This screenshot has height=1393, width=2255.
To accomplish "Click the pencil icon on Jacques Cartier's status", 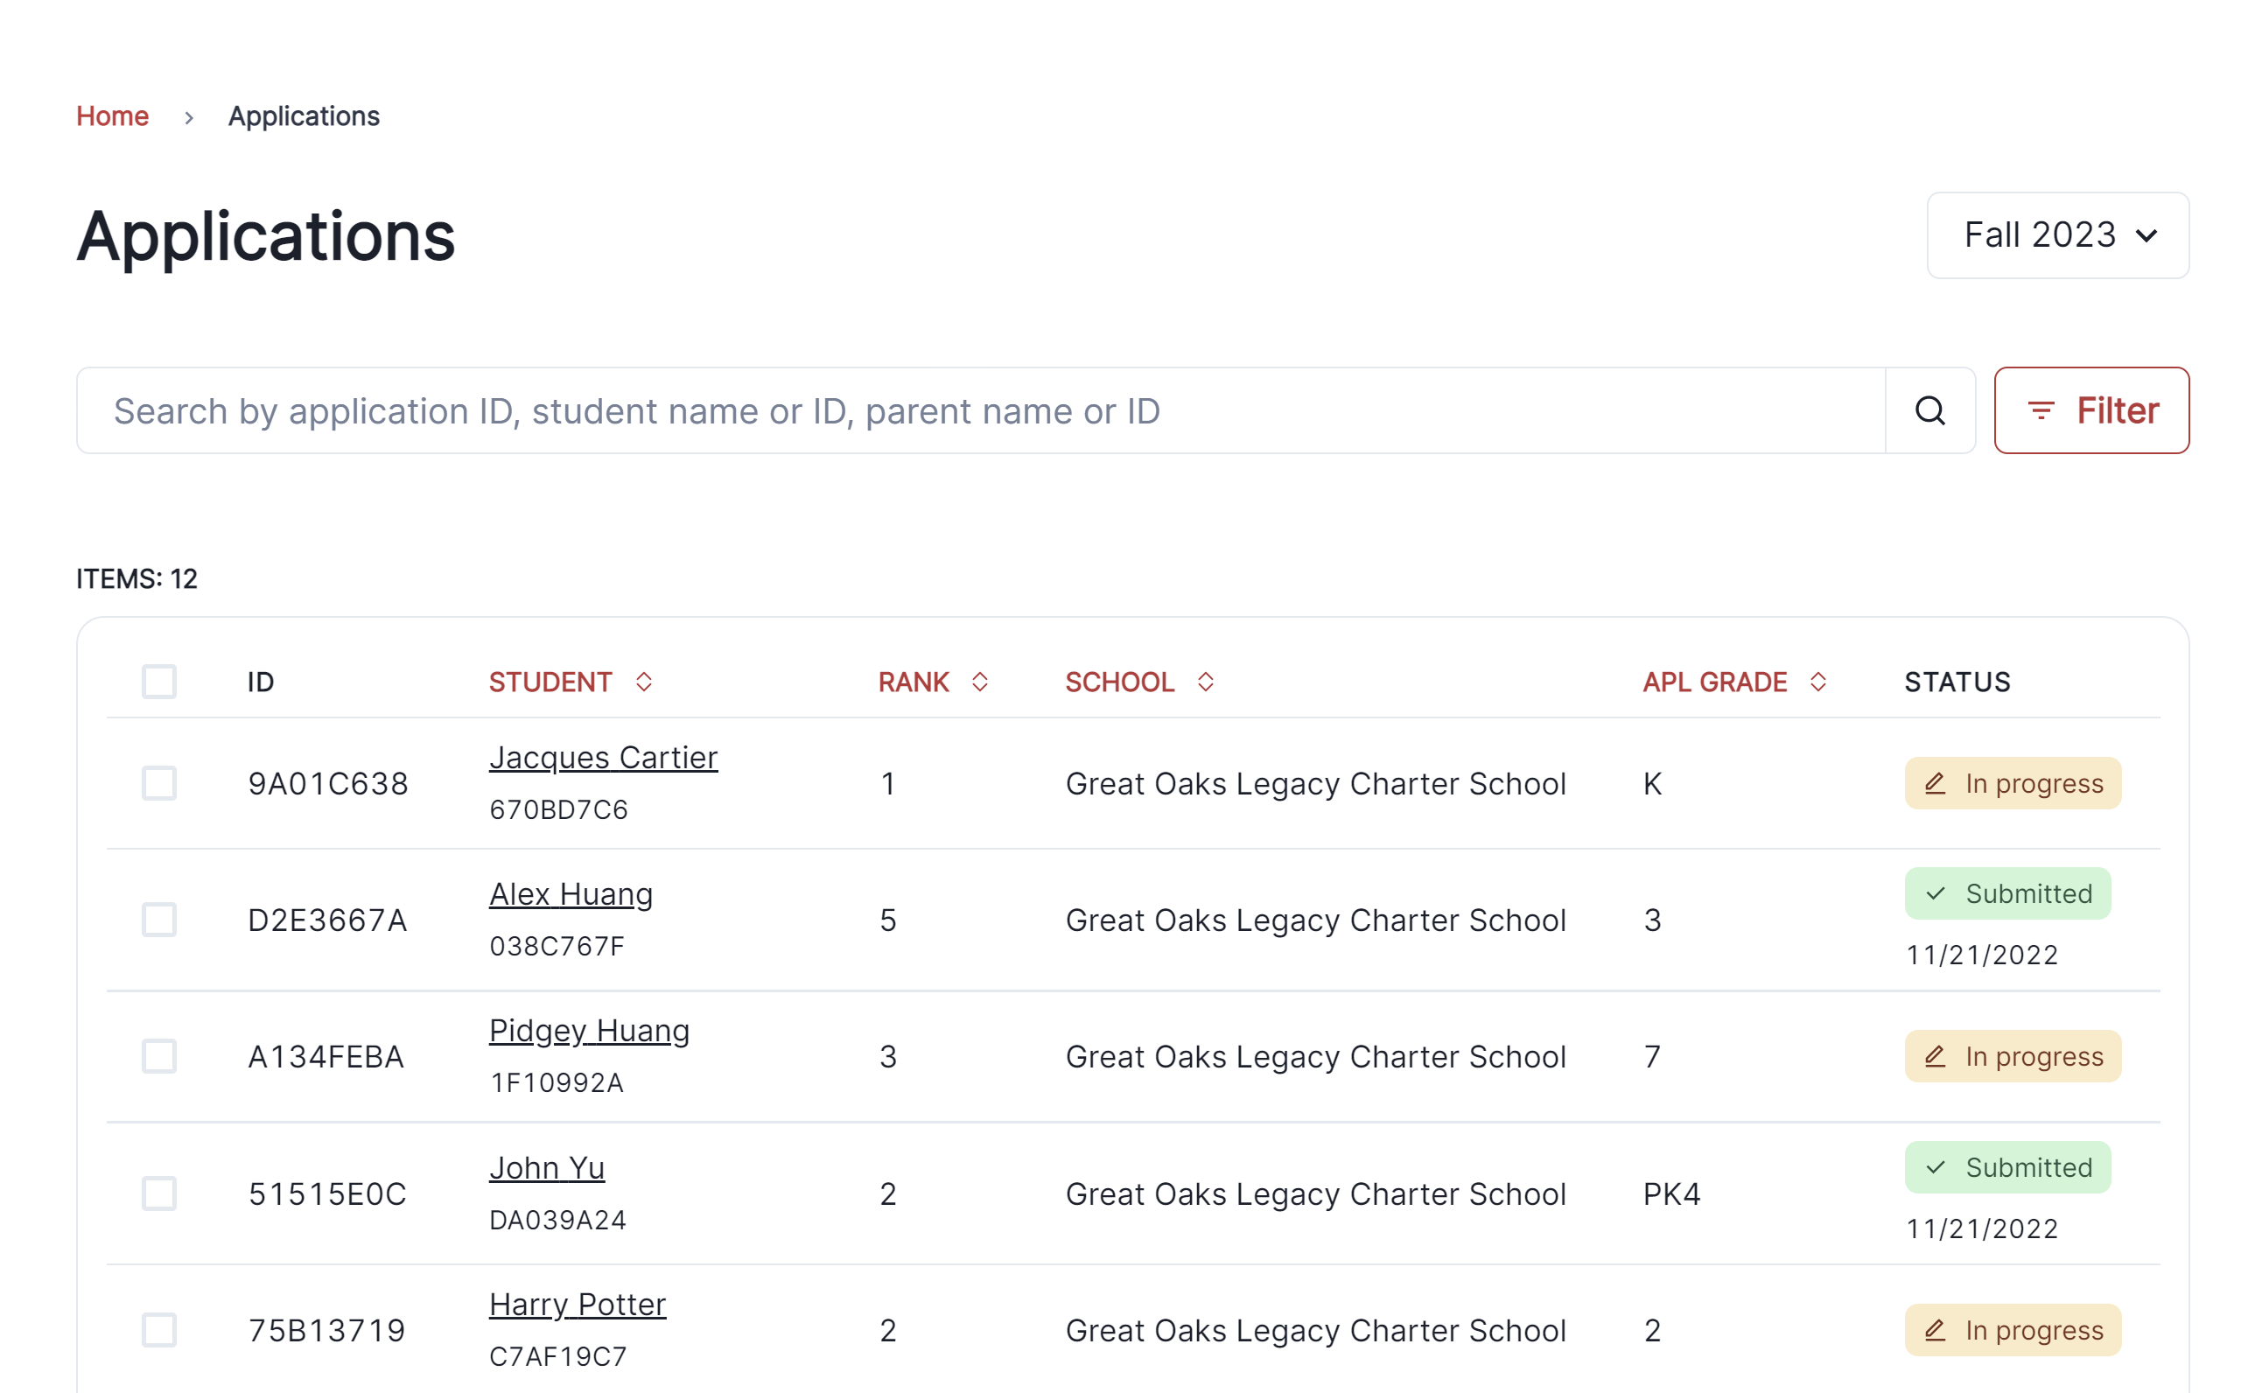I will coord(1935,783).
